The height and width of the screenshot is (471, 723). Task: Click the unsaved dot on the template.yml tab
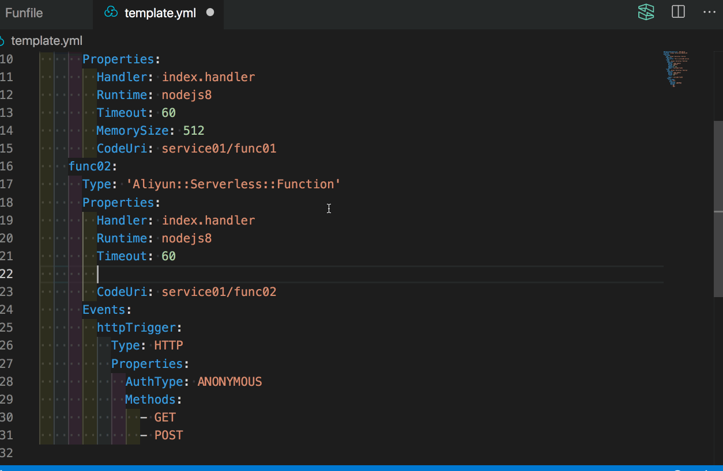[210, 12]
